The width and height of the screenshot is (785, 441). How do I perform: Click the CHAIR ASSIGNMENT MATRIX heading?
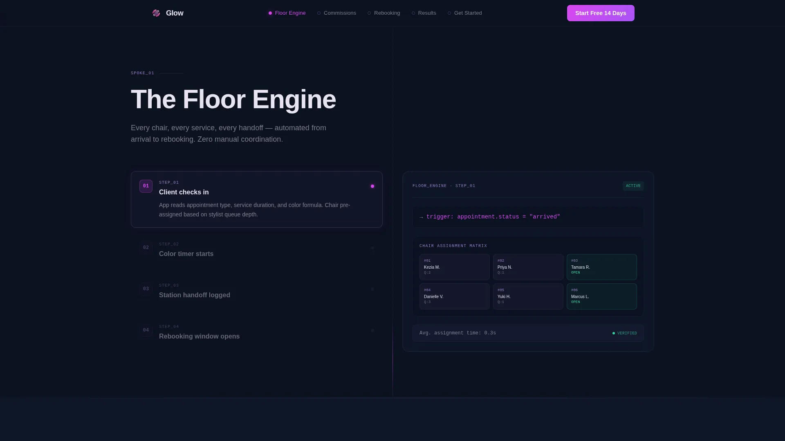453,246
